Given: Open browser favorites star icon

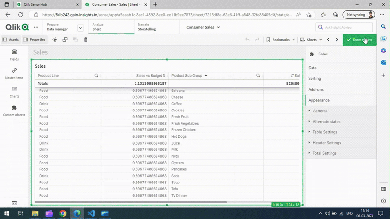Looking at the screenshot, I should tap(323, 15).
